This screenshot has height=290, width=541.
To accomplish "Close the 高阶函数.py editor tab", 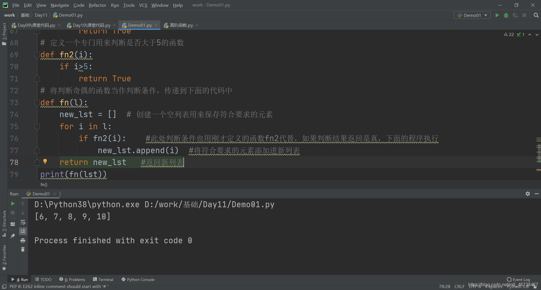I will pyautogui.click(x=197, y=25).
